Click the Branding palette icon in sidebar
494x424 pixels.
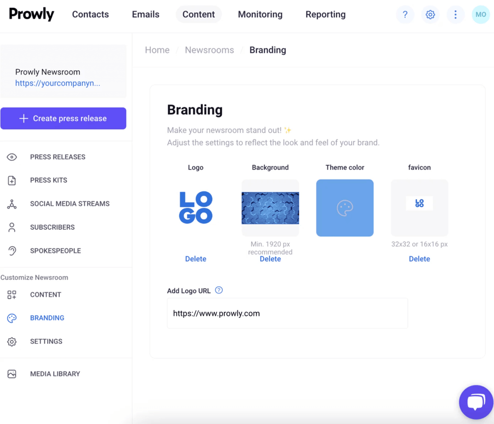click(x=12, y=318)
